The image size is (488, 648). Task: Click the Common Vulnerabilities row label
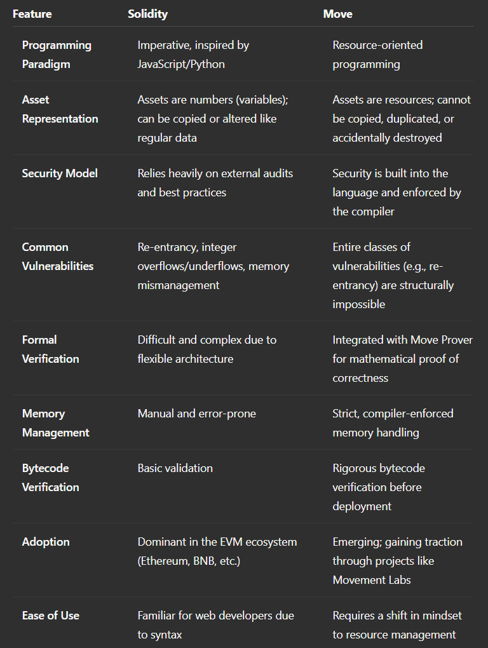(x=57, y=257)
